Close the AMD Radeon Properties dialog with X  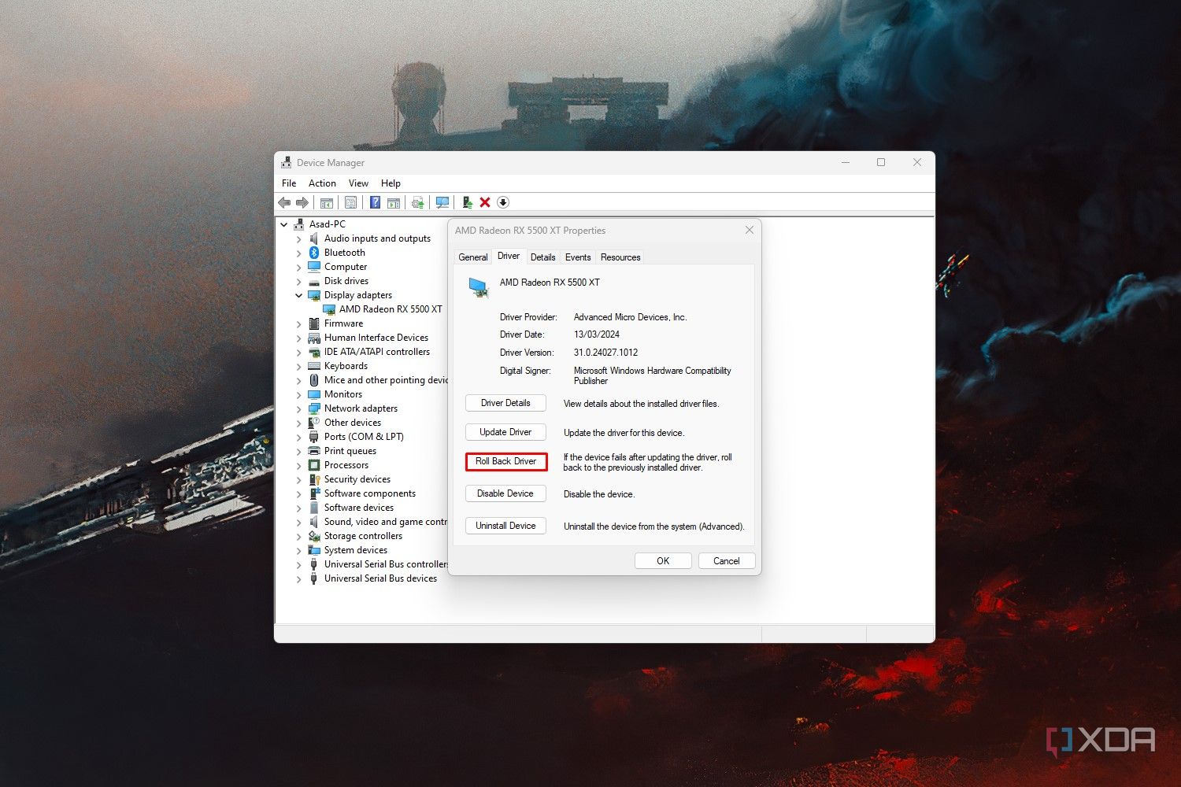tap(750, 230)
